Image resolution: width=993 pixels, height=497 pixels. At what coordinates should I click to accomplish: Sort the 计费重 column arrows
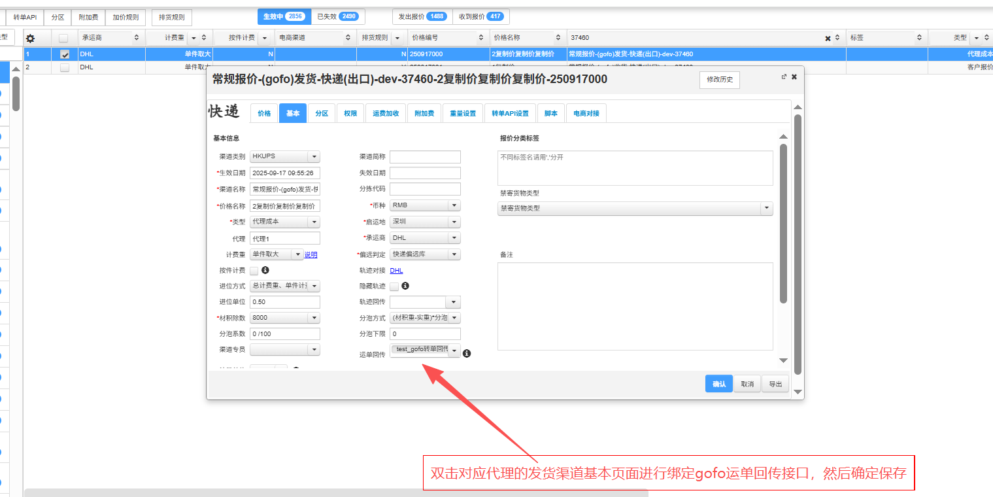click(203, 38)
